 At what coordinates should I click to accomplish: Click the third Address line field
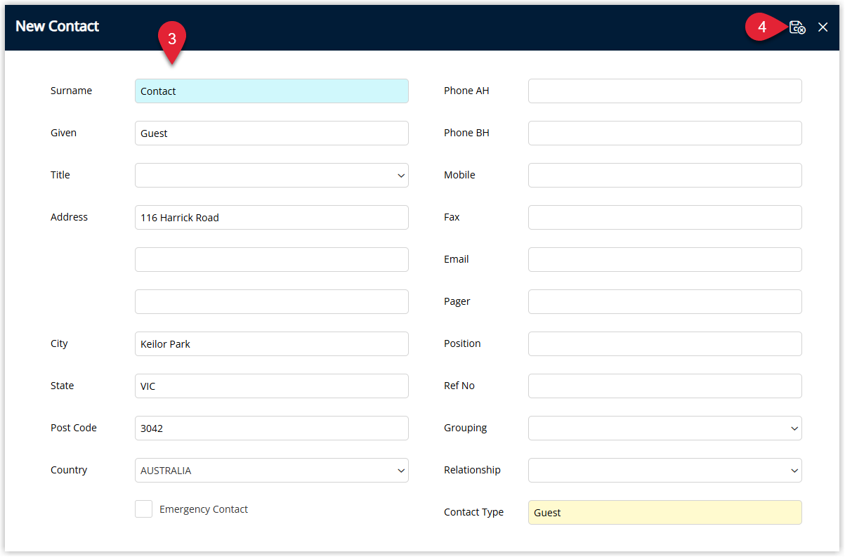coord(272,302)
